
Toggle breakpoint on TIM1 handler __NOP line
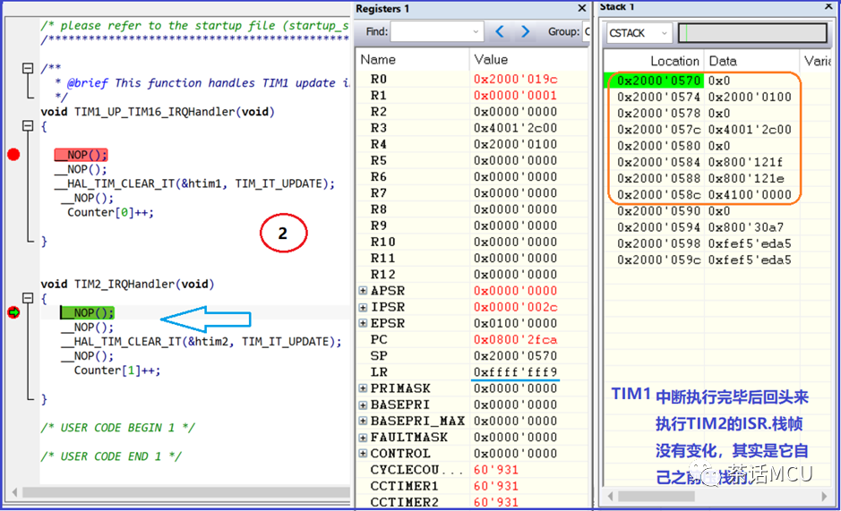coord(13,155)
